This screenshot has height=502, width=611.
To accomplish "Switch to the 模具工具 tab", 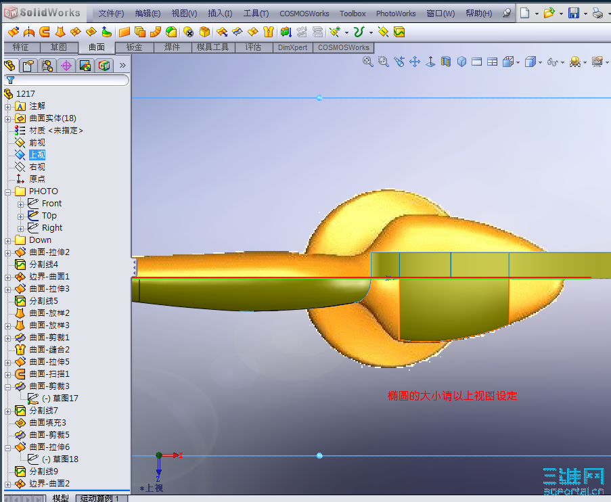I will tap(212, 47).
